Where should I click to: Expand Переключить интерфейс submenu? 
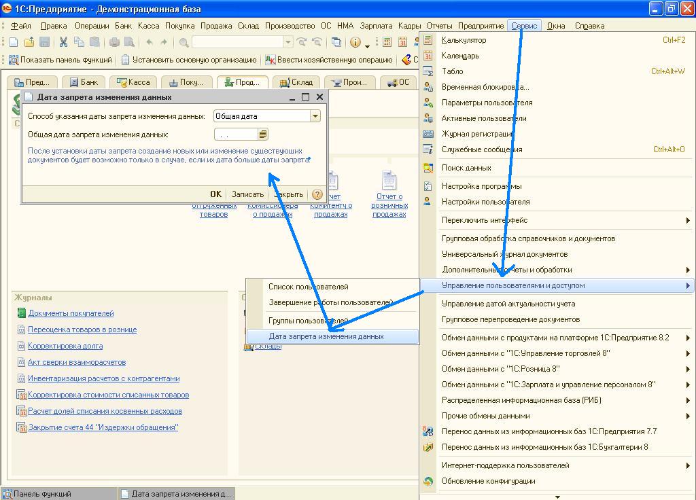(x=557, y=220)
